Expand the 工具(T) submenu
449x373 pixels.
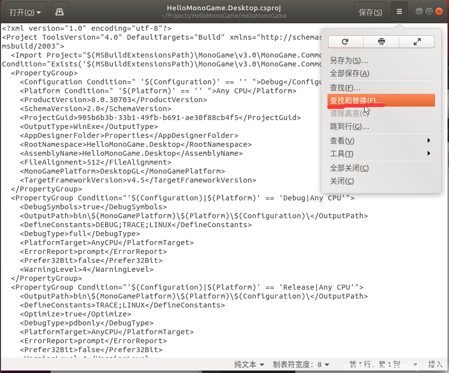[381, 154]
